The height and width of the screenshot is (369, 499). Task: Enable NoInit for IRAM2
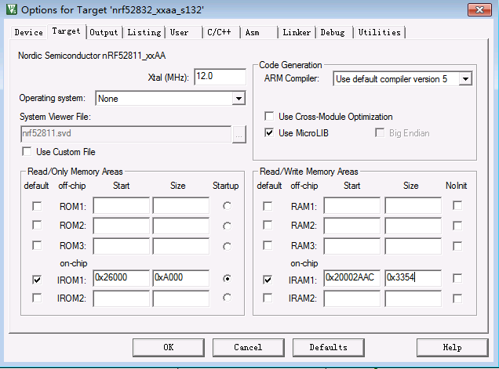click(457, 298)
